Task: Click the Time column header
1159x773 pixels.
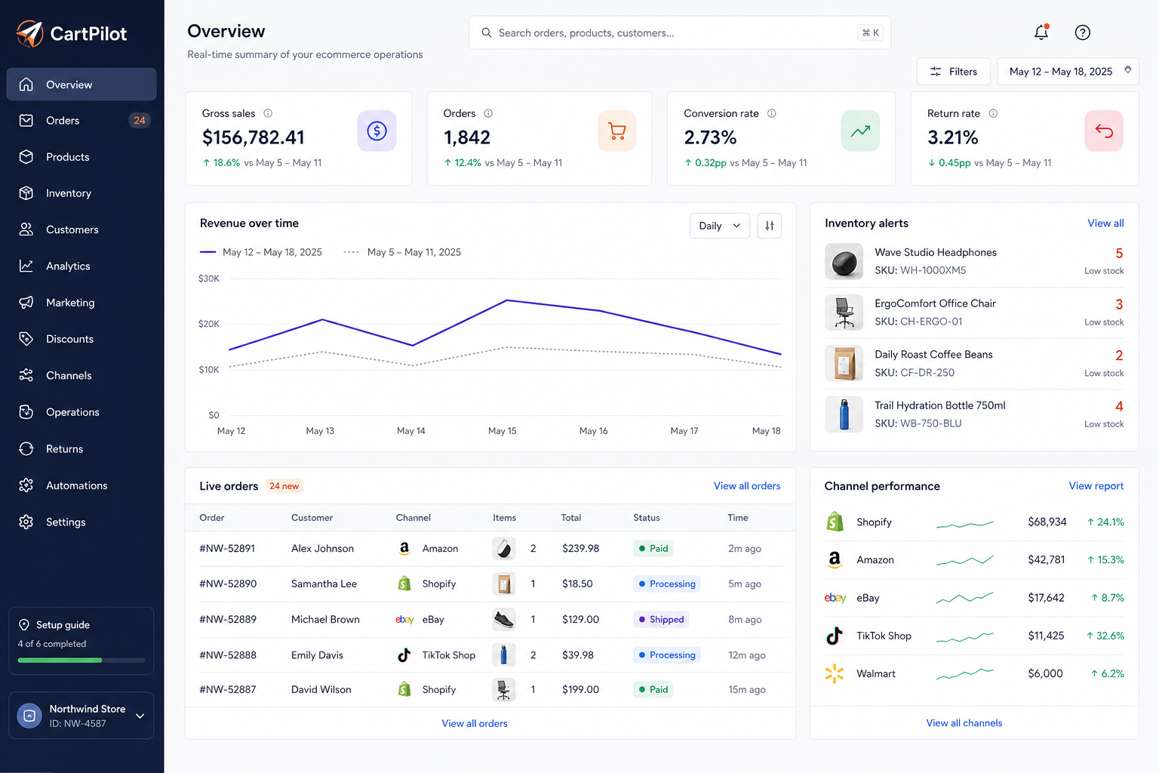Action: tap(738, 518)
